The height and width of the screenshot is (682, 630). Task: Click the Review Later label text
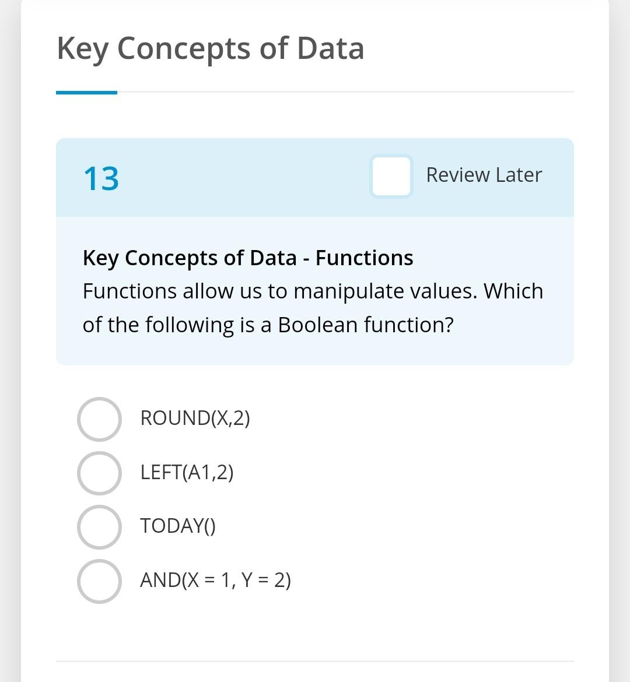pyautogui.click(x=484, y=175)
